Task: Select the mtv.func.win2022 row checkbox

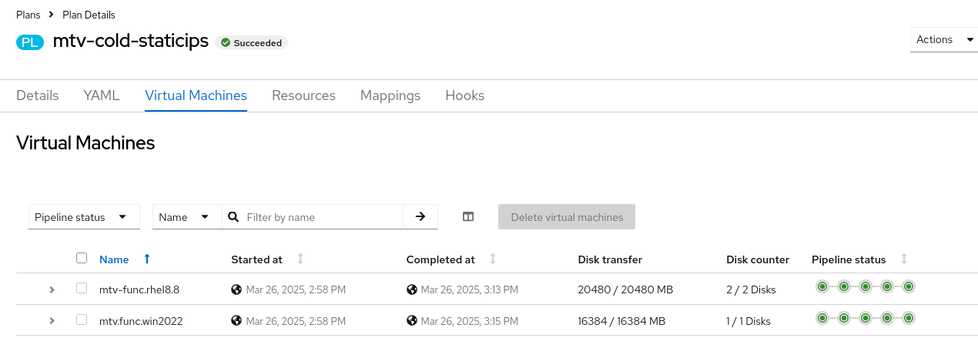Action: tap(82, 320)
